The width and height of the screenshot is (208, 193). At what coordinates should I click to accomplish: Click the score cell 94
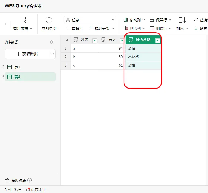tap(112, 48)
